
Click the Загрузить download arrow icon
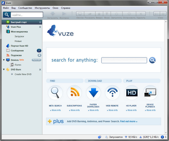pyautogui.click(x=53, y=14)
